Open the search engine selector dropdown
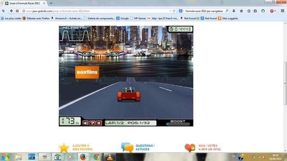The height and width of the screenshot is (161, 287). tap(181, 11)
